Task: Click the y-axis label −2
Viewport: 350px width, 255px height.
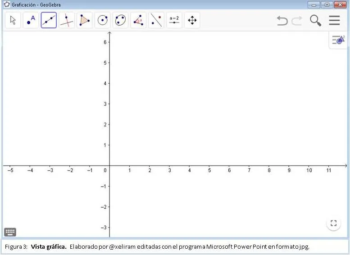Action: (104, 207)
